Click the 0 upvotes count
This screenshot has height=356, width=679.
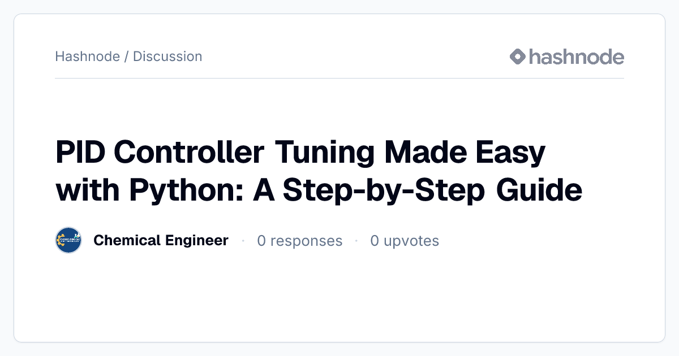405,241
